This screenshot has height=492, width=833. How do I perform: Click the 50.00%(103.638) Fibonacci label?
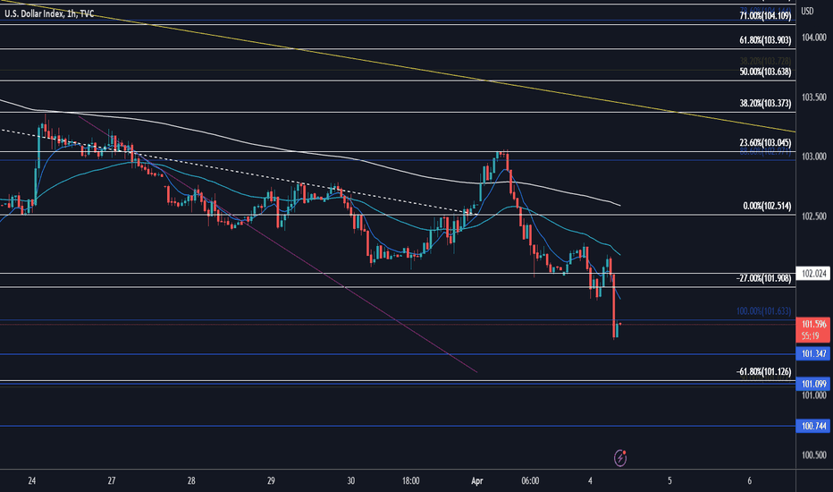point(765,72)
